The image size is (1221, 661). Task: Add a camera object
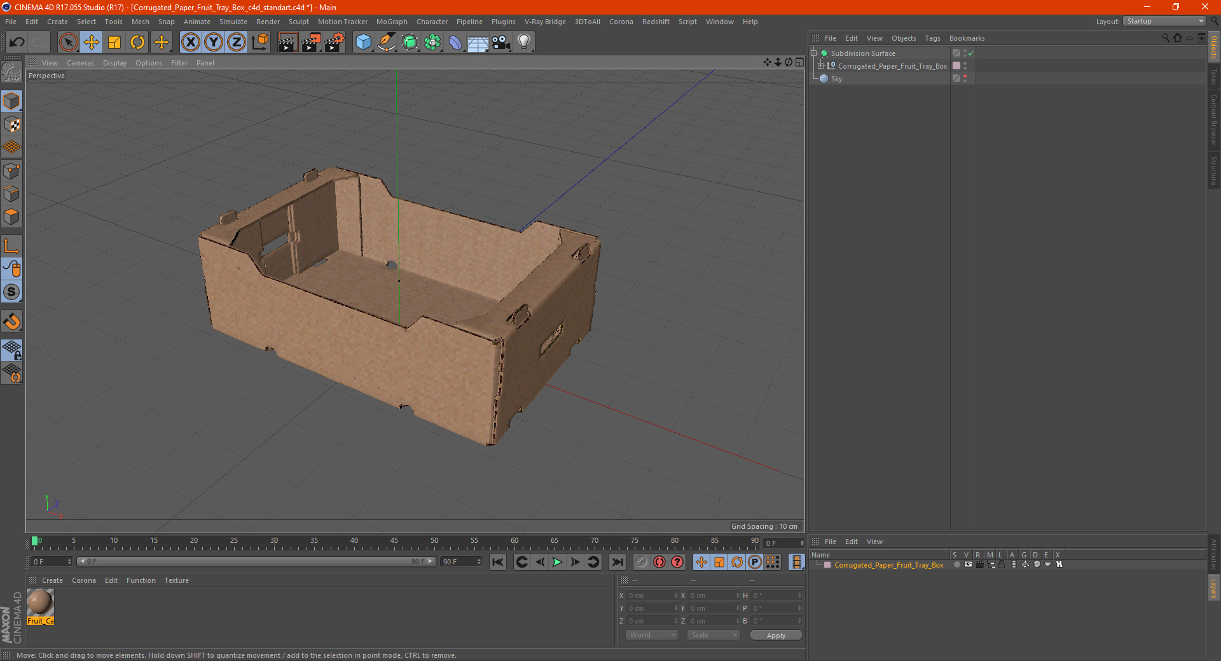coord(501,43)
